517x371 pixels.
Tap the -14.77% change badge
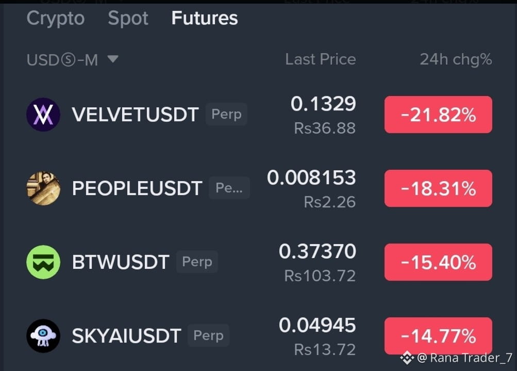tap(438, 336)
